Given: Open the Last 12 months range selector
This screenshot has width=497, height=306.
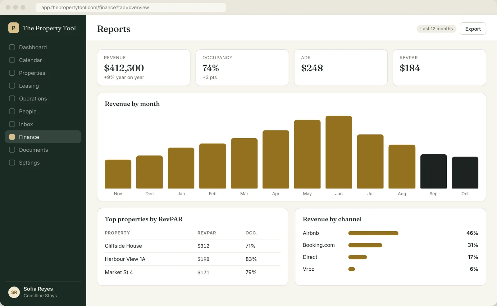Looking at the screenshot, I should tap(436, 29).
